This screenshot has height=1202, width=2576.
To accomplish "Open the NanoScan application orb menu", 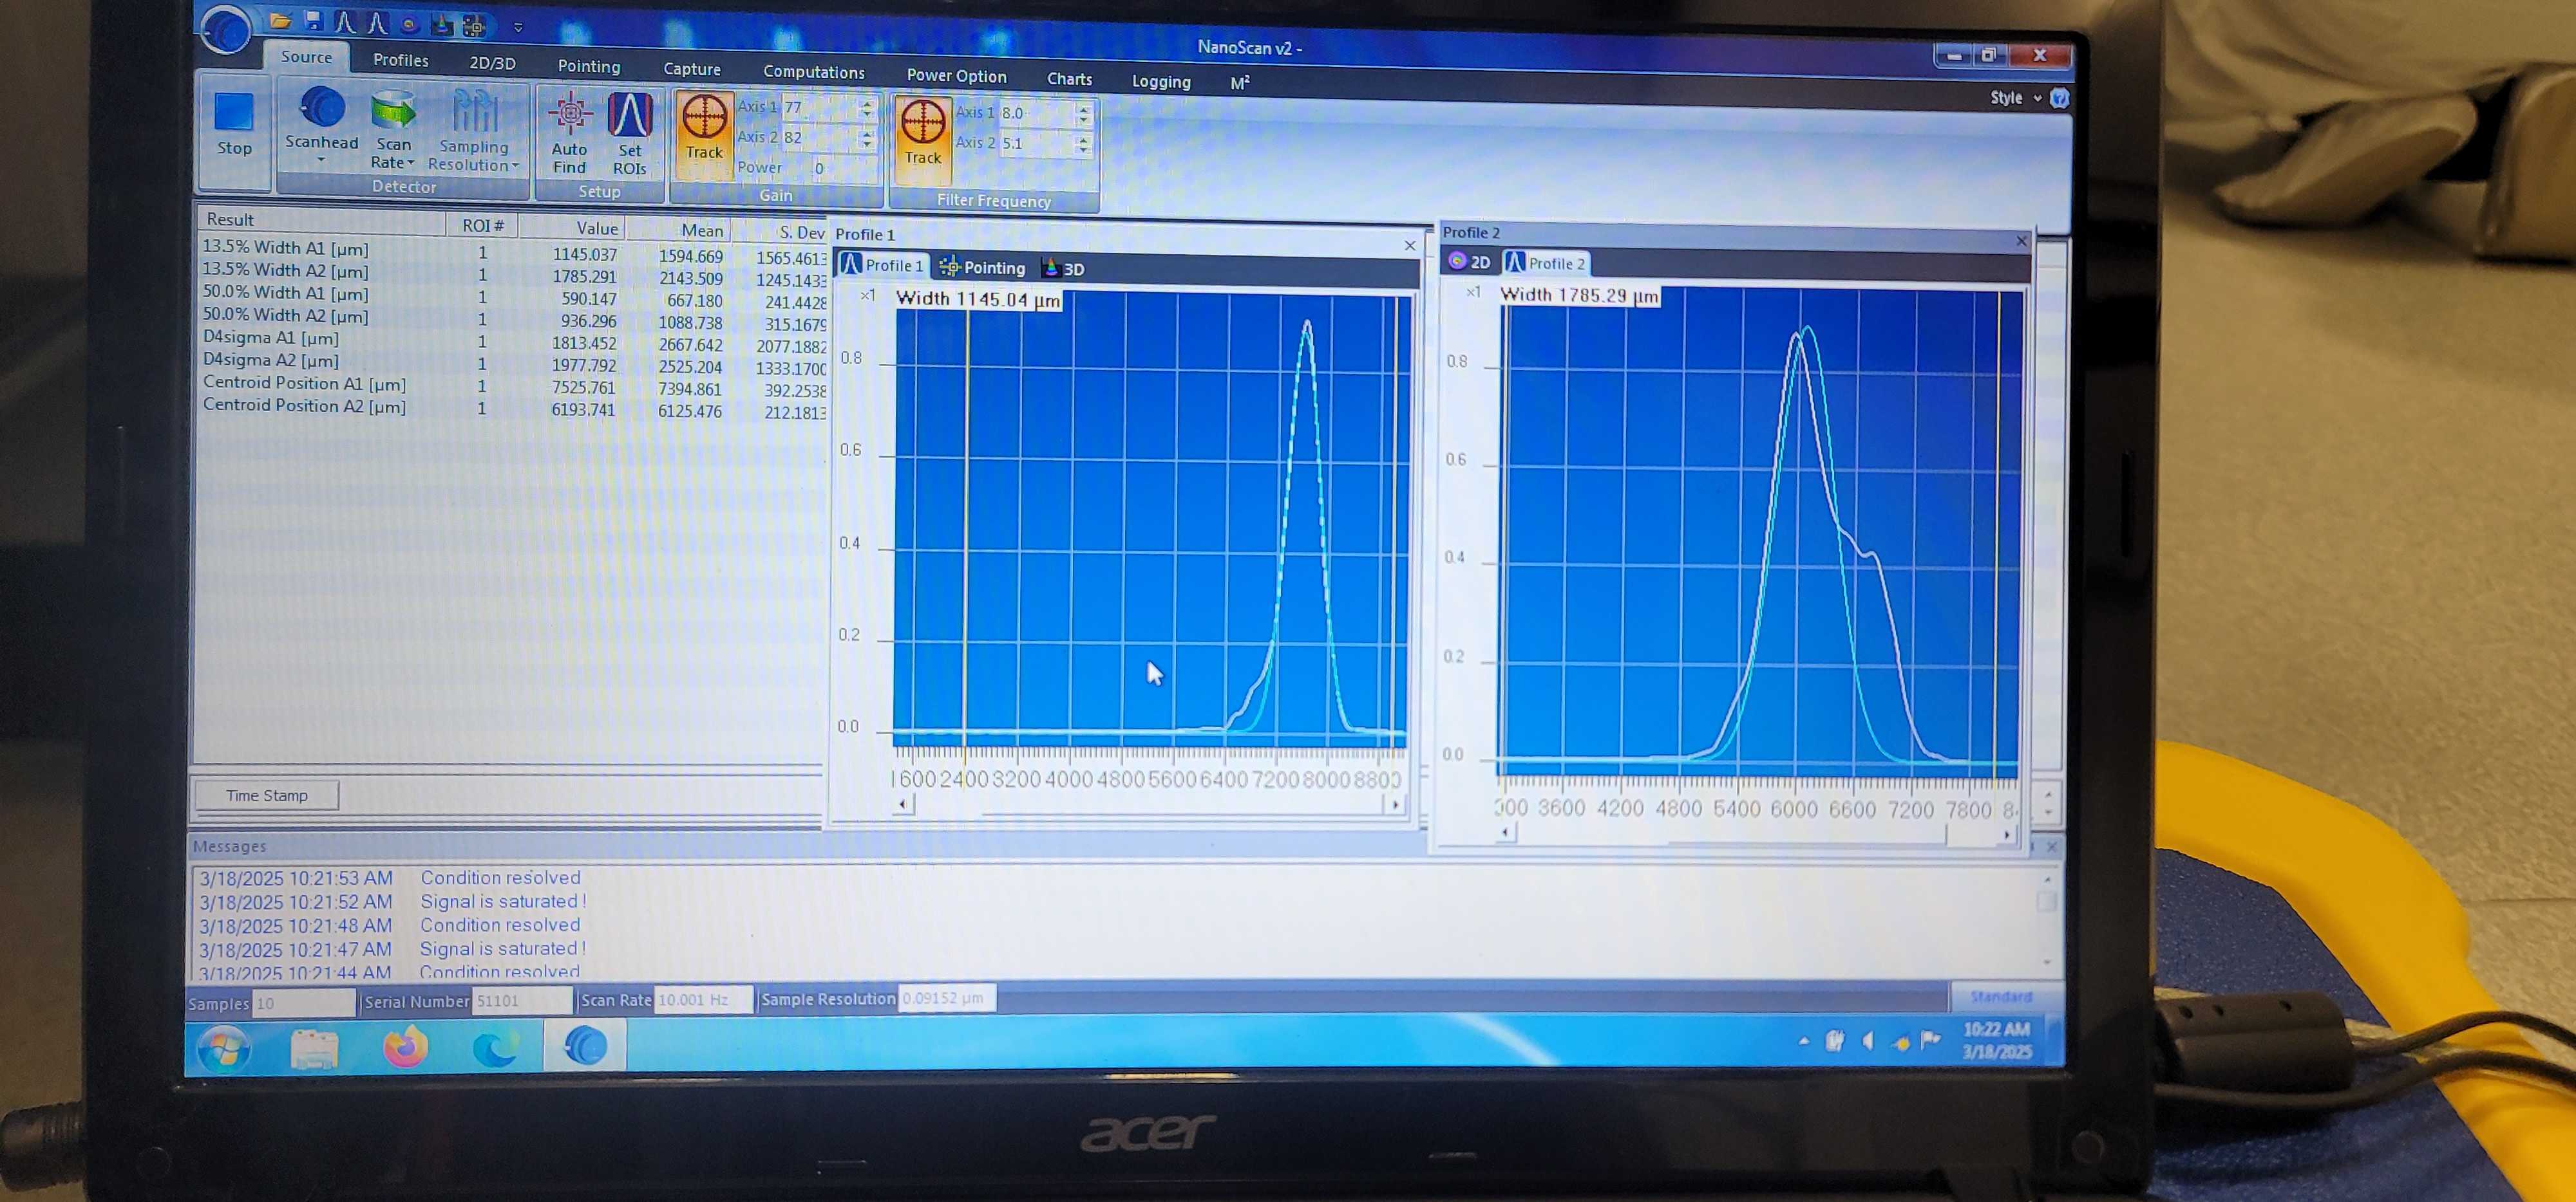I will [226, 29].
